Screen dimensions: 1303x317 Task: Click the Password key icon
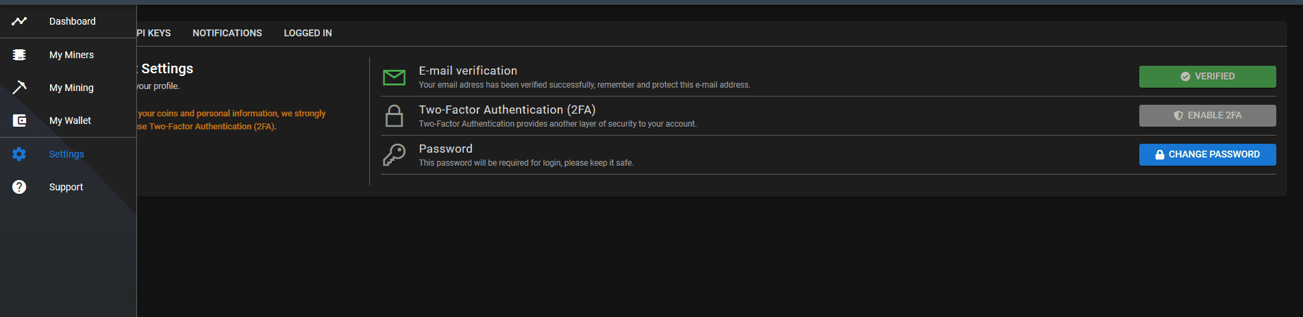(394, 155)
